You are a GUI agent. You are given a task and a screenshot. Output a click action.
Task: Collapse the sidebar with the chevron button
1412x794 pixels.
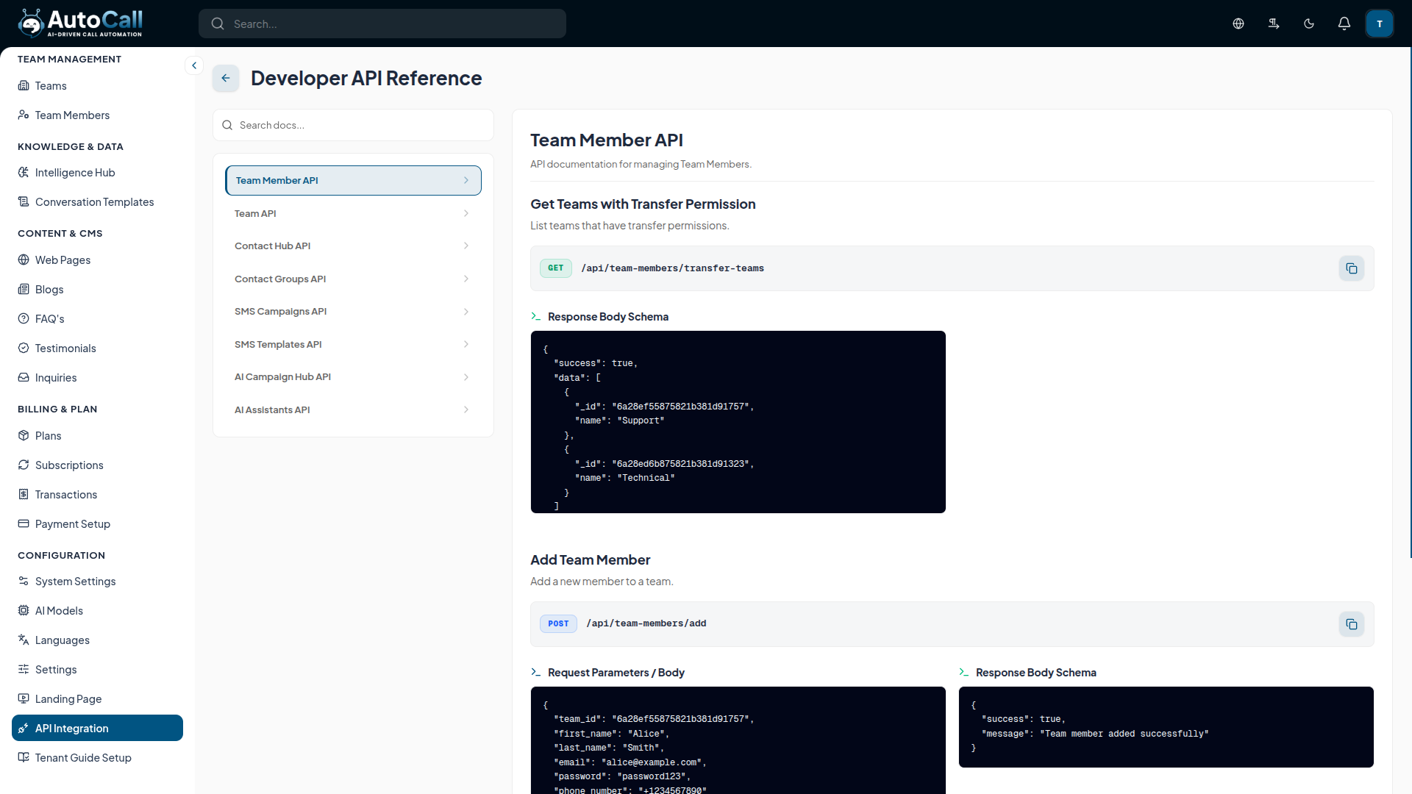194,65
